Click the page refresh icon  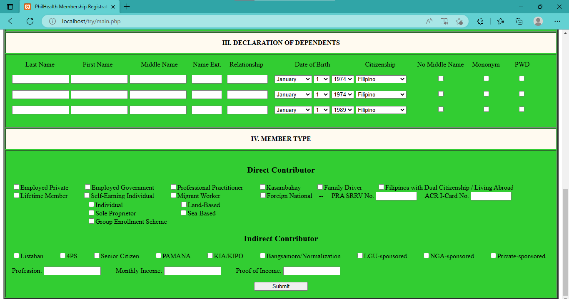[30, 21]
